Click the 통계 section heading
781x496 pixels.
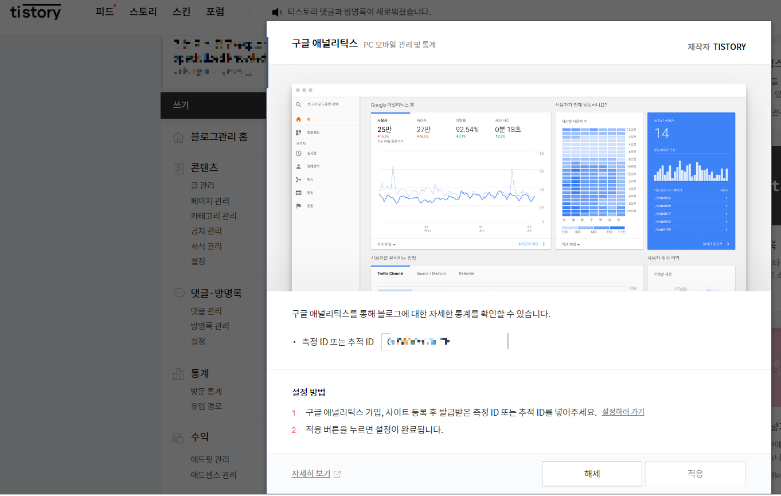200,374
